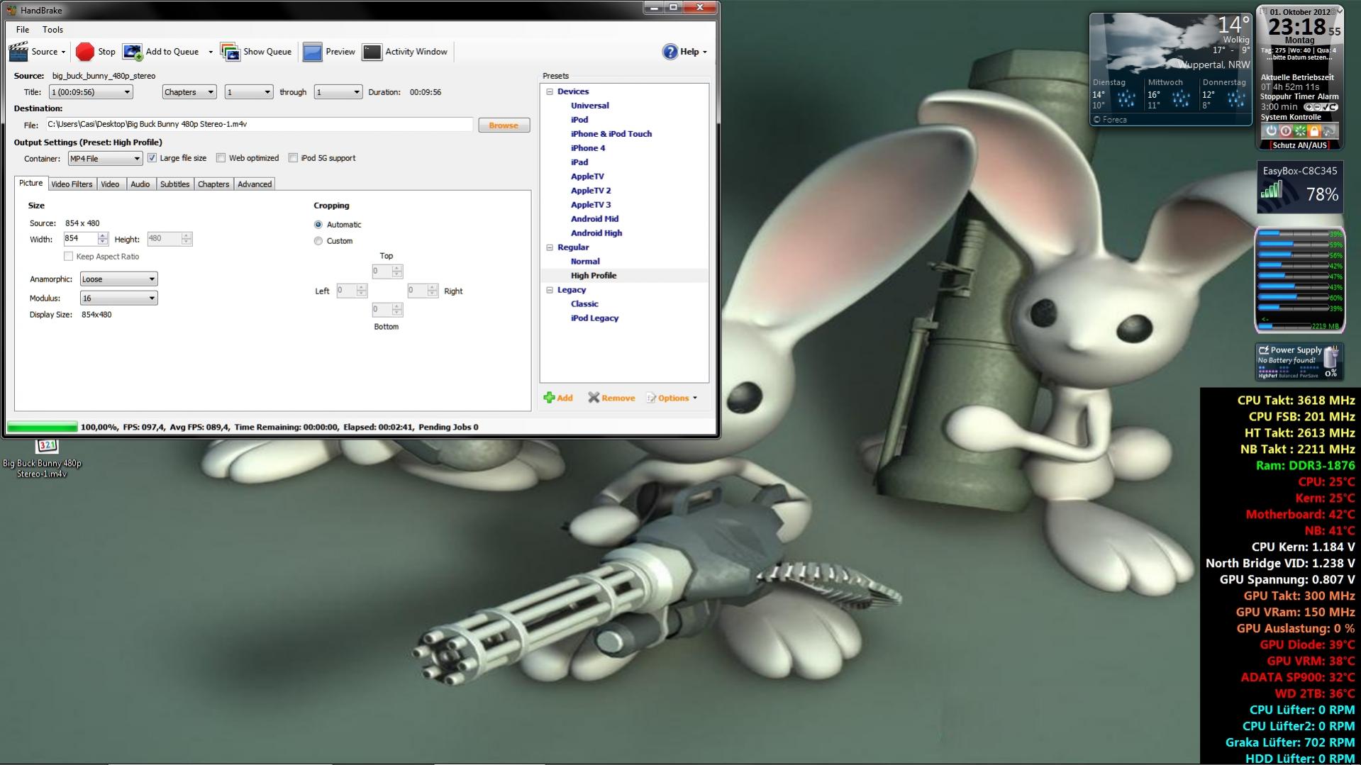Switch to the Video Filters tab
This screenshot has height=765, width=1361.
(x=72, y=184)
